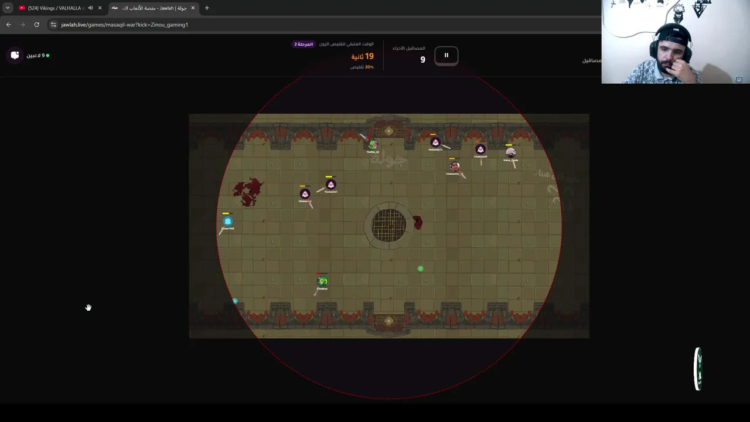Click the round grate in arena center
750x422 pixels.
coord(388,226)
